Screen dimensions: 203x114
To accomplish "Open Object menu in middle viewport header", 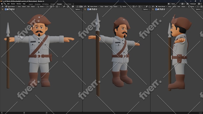I will click(x=115, y=7).
